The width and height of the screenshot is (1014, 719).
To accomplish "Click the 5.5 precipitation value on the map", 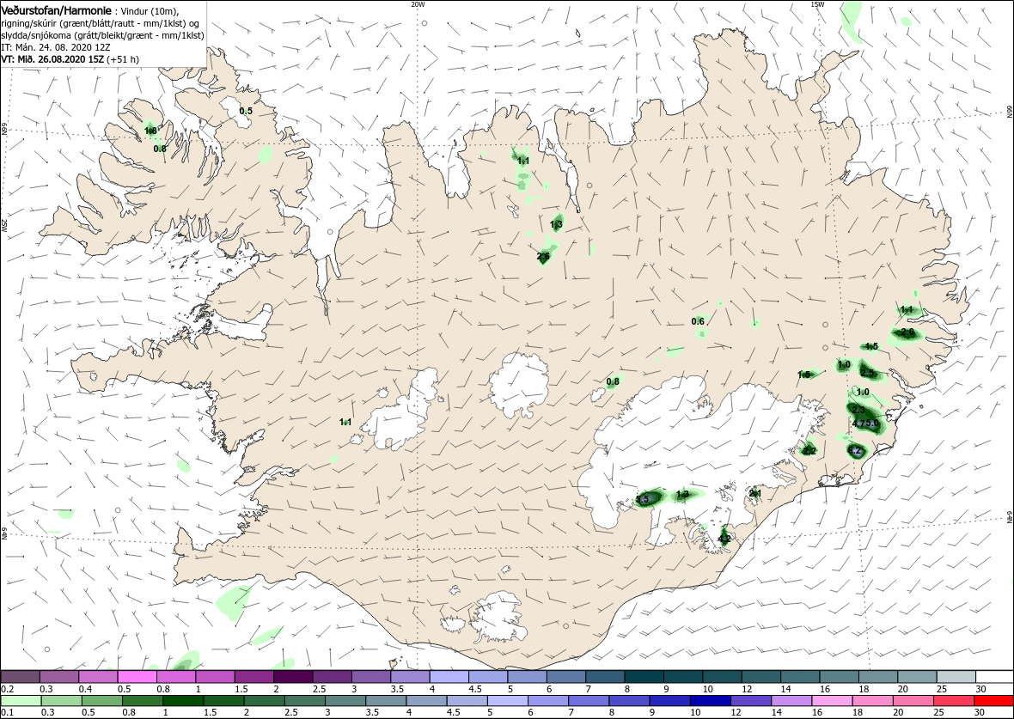I will click(x=642, y=500).
